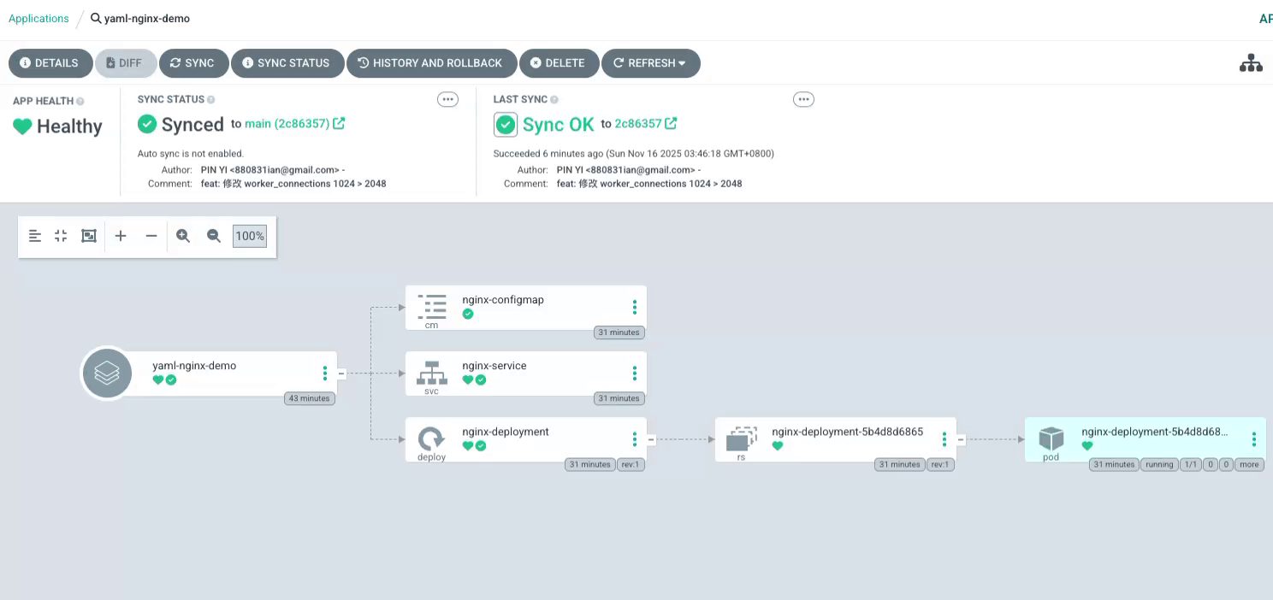The height and width of the screenshot is (600, 1273).
Task: Click the nginx-service svc icon
Action: click(x=431, y=373)
